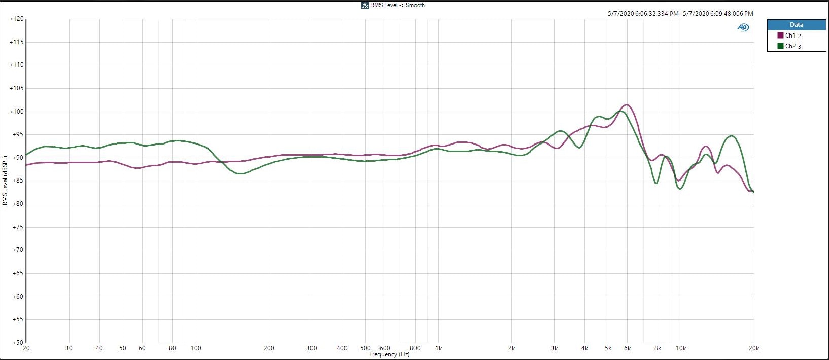Click the +120 label on vertical axis
Image resolution: width=829 pixels, height=360 pixels.
[x=16, y=19]
